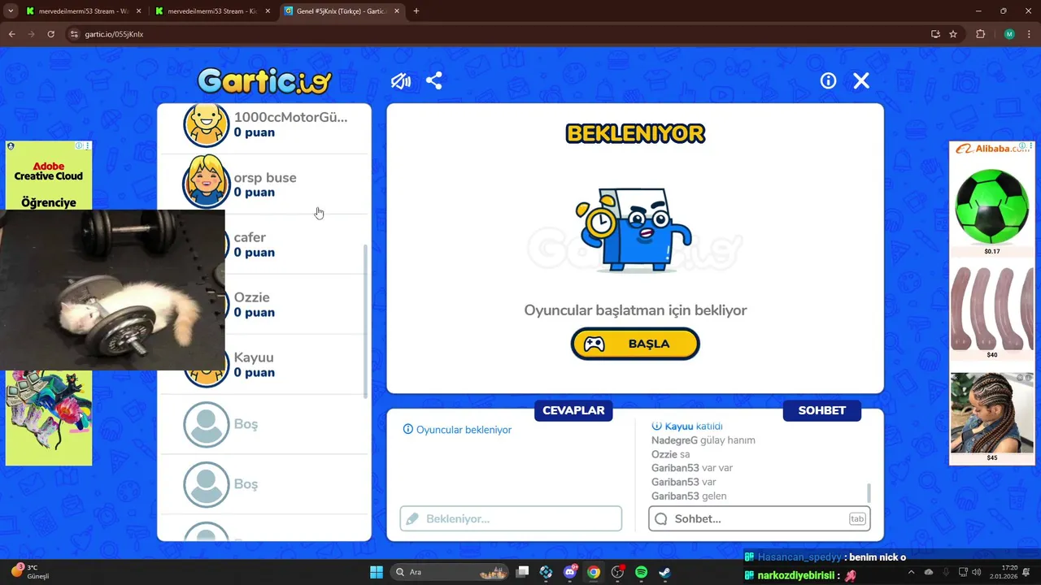Click the waiting clock mascot image
The height and width of the screenshot is (585, 1041).
click(635, 230)
